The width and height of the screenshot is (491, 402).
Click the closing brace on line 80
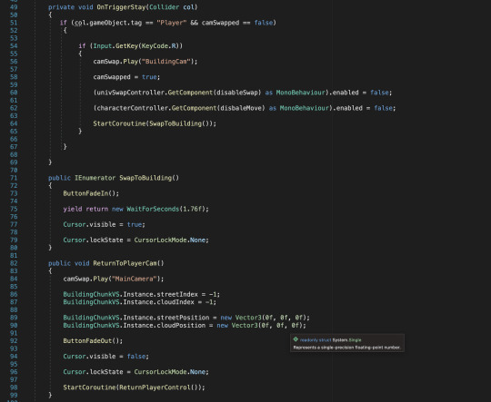pyautogui.click(x=50, y=248)
